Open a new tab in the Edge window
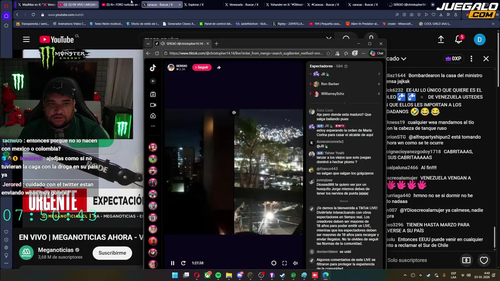The width and height of the screenshot is (500, 281). coord(216,44)
